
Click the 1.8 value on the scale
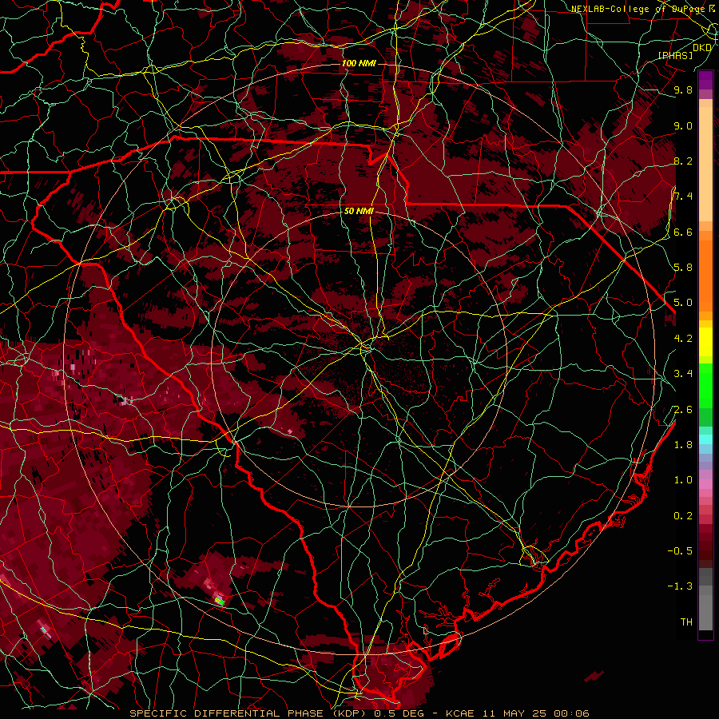pos(683,445)
